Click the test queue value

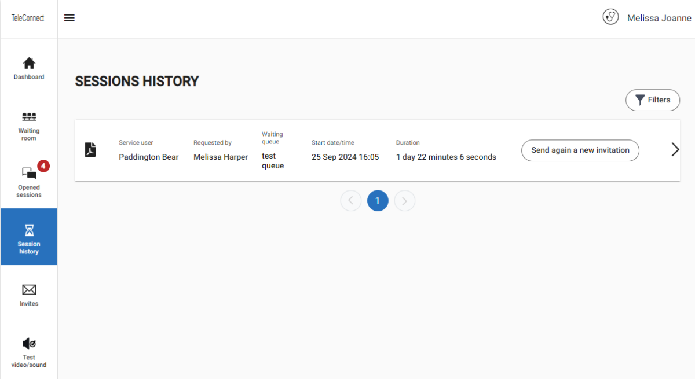coord(273,161)
